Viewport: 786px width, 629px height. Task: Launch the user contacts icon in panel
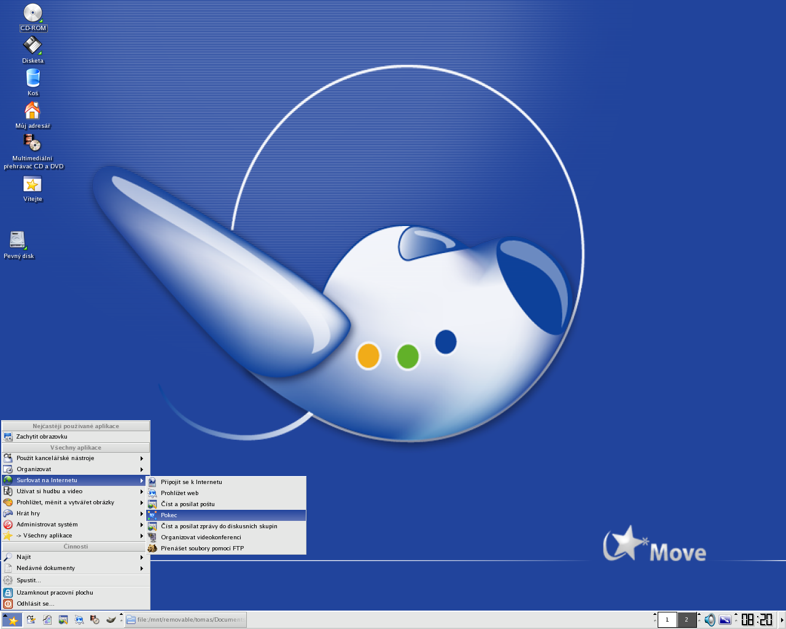[x=31, y=620]
